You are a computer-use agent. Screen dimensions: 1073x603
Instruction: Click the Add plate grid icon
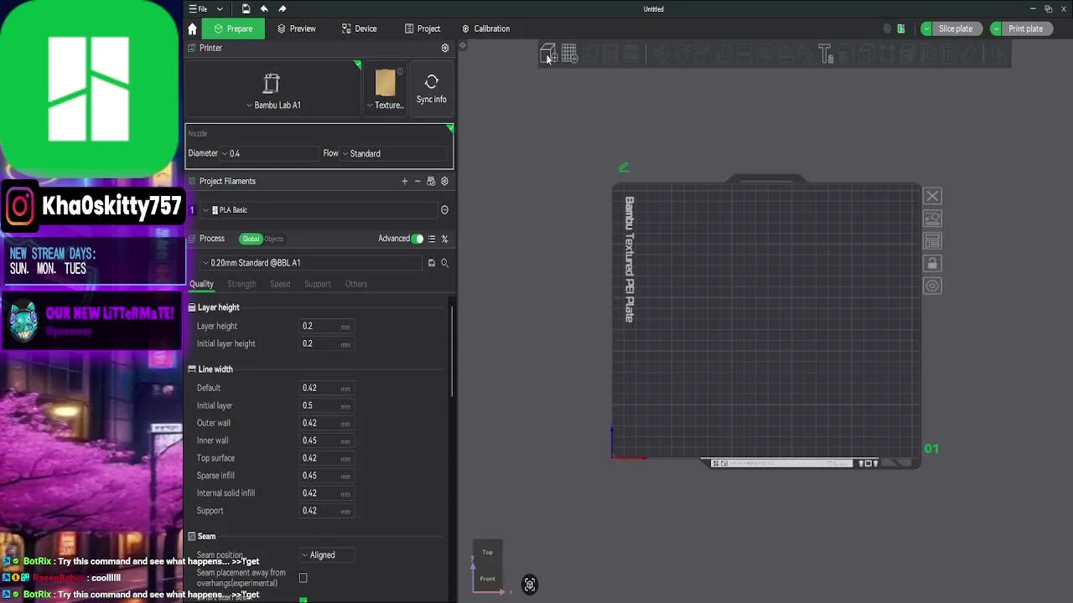click(570, 54)
